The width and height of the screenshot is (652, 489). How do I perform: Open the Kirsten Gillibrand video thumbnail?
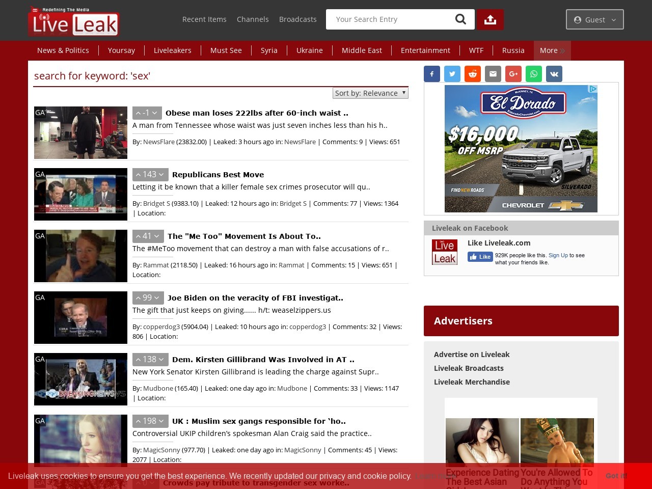point(80,379)
